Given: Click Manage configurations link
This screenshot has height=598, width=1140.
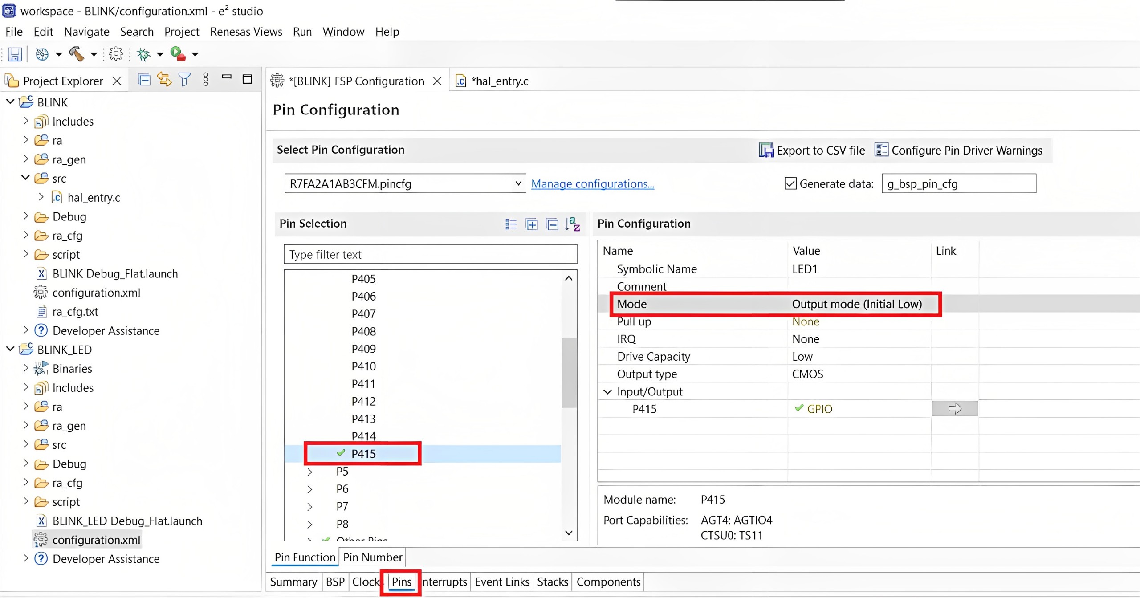Looking at the screenshot, I should point(593,183).
